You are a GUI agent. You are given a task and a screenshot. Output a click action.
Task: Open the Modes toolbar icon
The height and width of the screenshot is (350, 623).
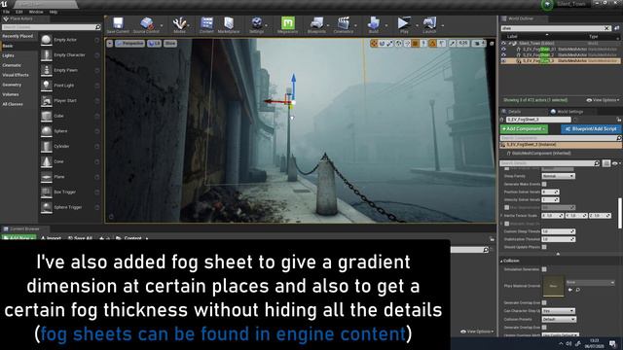click(x=179, y=23)
